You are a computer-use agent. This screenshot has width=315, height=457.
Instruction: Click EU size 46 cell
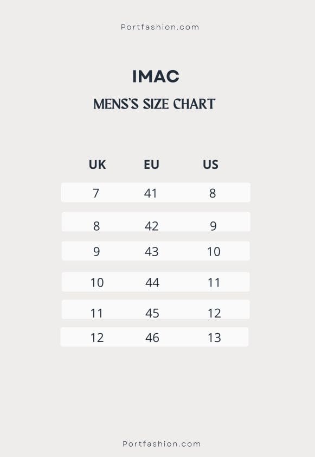tap(152, 338)
